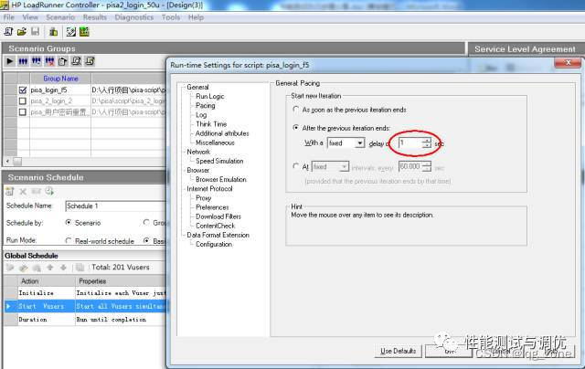Click the Design view toolbar icon
The width and height of the screenshot is (585, 369).
pos(71,32)
